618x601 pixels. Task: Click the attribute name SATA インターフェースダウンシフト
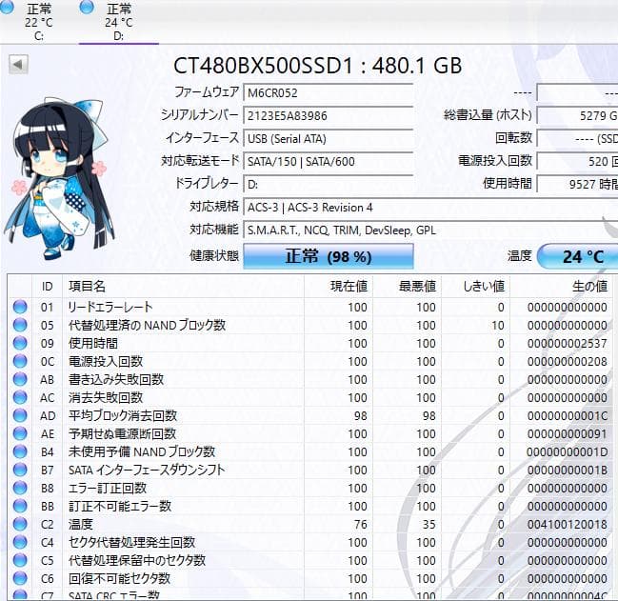(x=147, y=470)
